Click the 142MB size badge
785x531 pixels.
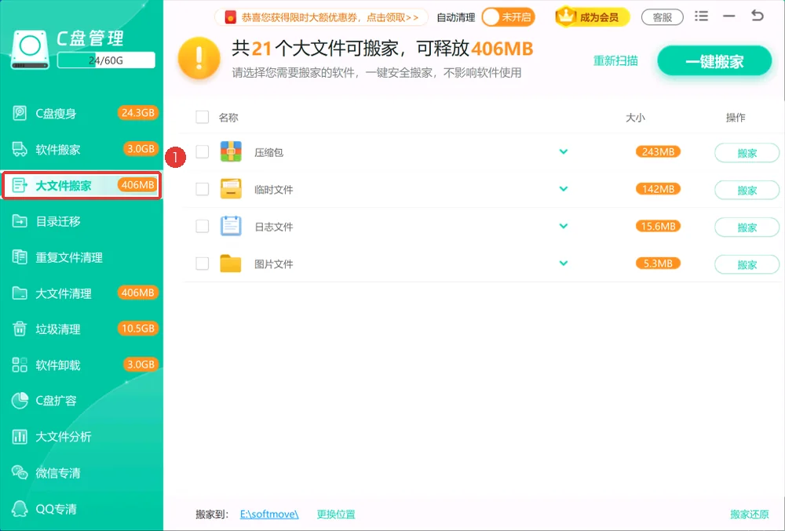(x=658, y=189)
